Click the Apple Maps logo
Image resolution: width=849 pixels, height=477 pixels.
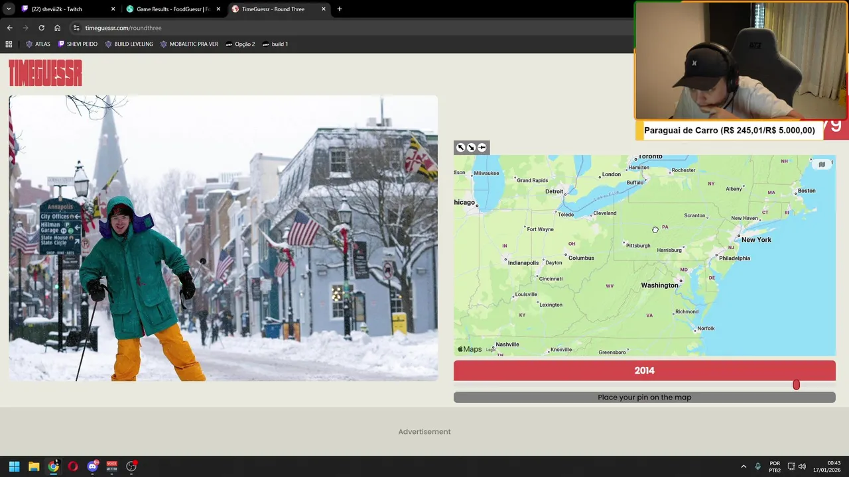pos(470,349)
